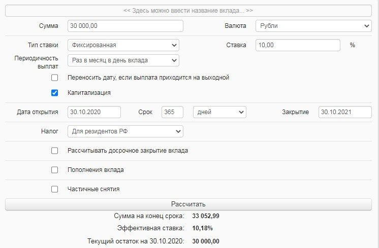Uncheck the Капитализация checkbox
The width and height of the screenshot is (379, 248).
[x=55, y=93]
